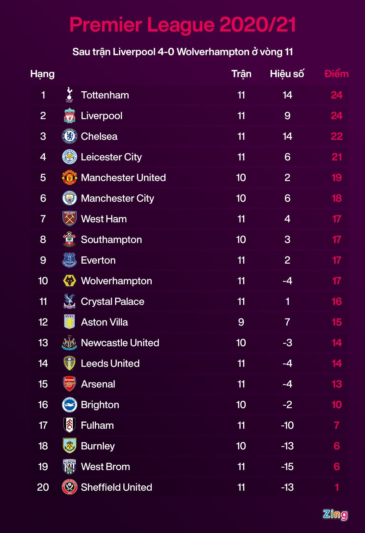Select the West Ham crest
The image size is (365, 533).
point(70,219)
